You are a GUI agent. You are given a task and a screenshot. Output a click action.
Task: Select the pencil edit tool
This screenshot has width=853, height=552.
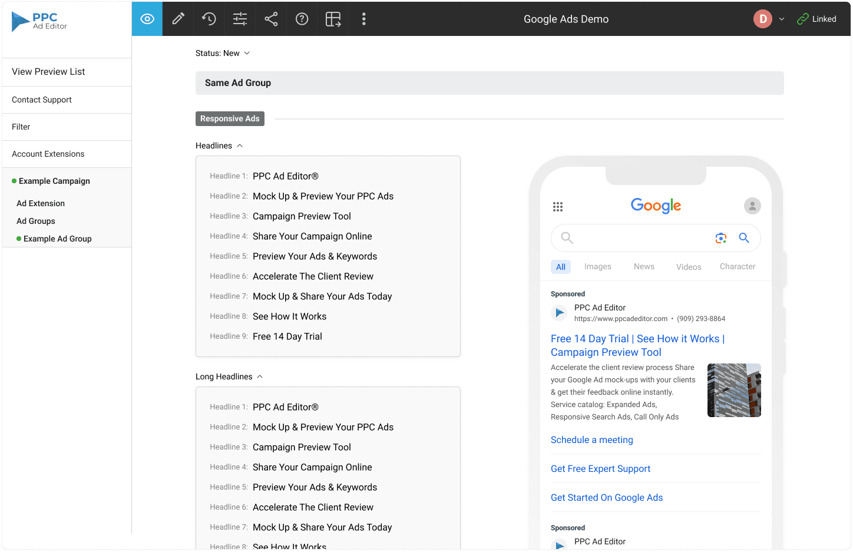178,19
